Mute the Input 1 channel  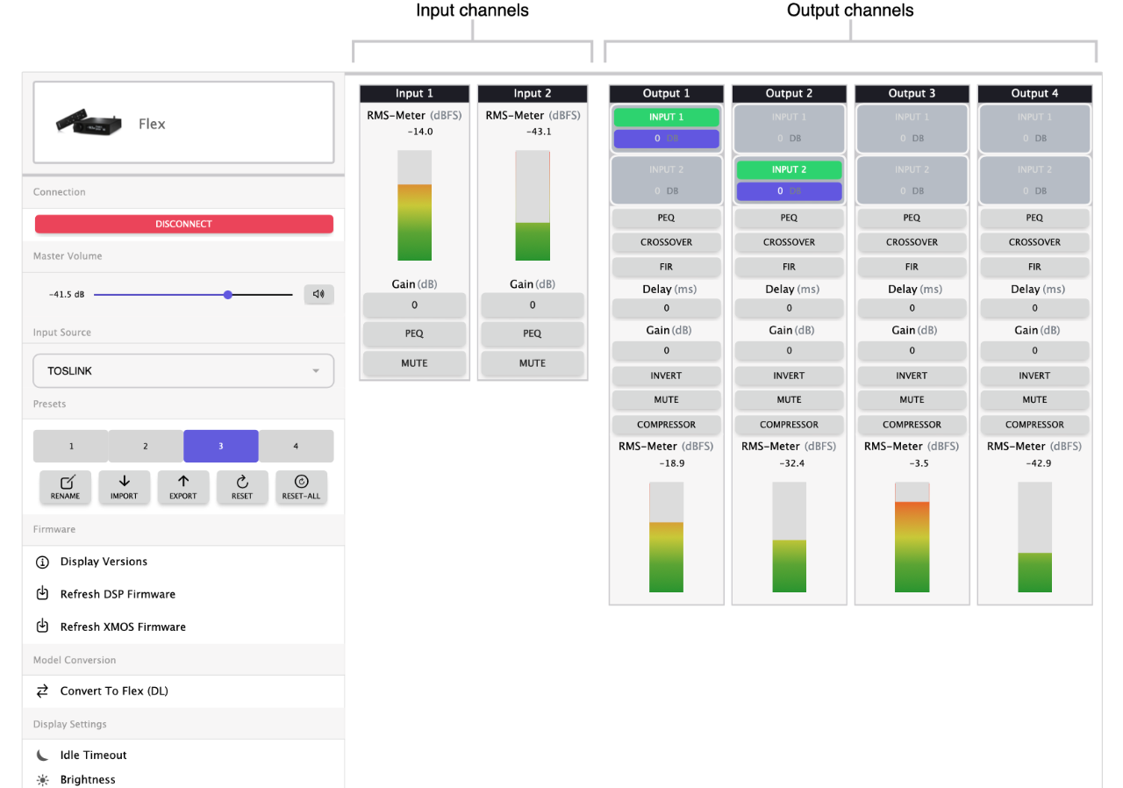(x=414, y=363)
